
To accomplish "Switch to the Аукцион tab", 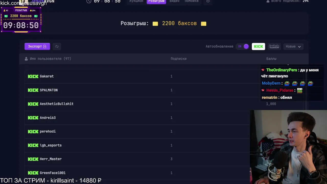I will 136,1.
